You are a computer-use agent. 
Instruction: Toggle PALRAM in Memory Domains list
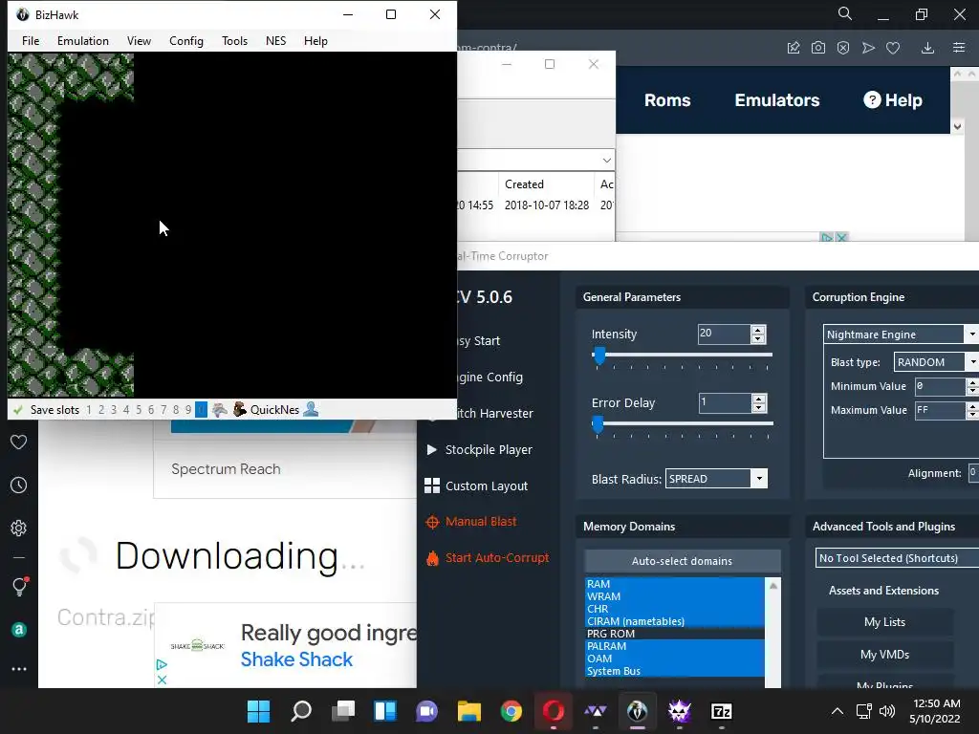pyautogui.click(x=674, y=646)
